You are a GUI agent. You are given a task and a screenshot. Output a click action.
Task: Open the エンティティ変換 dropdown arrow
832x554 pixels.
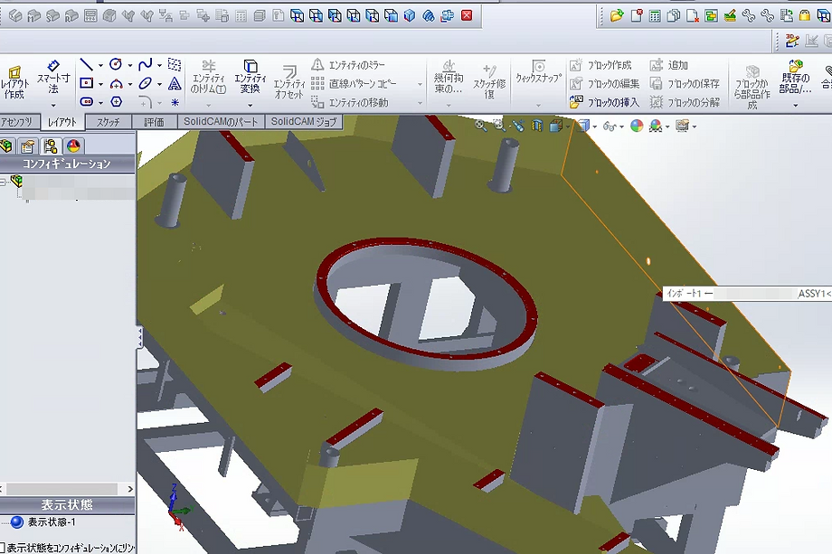pyautogui.click(x=251, y=105)
